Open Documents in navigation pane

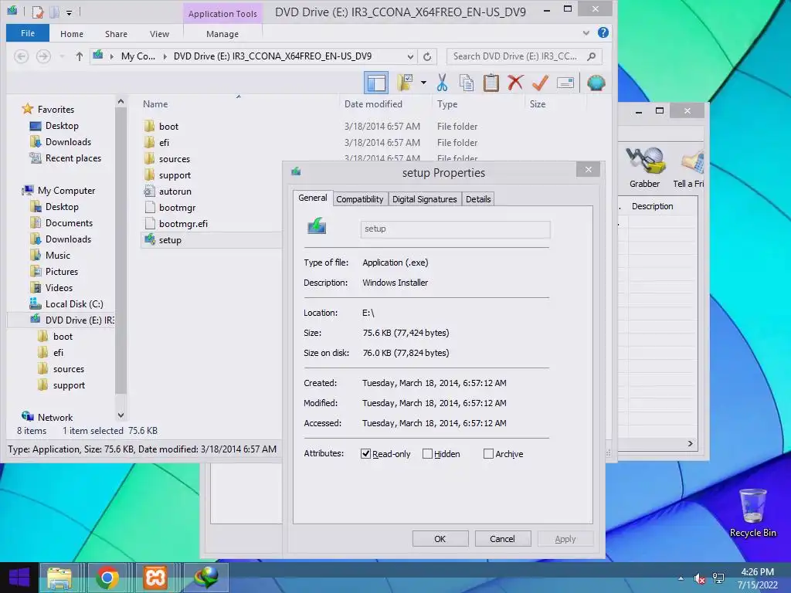point(69,223)
